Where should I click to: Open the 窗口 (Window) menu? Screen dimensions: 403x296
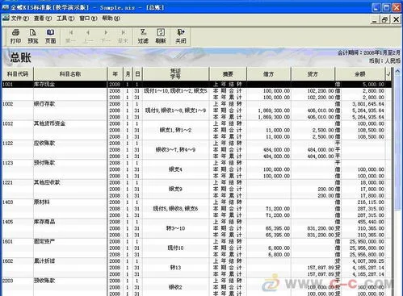click(x=88, y=19)
